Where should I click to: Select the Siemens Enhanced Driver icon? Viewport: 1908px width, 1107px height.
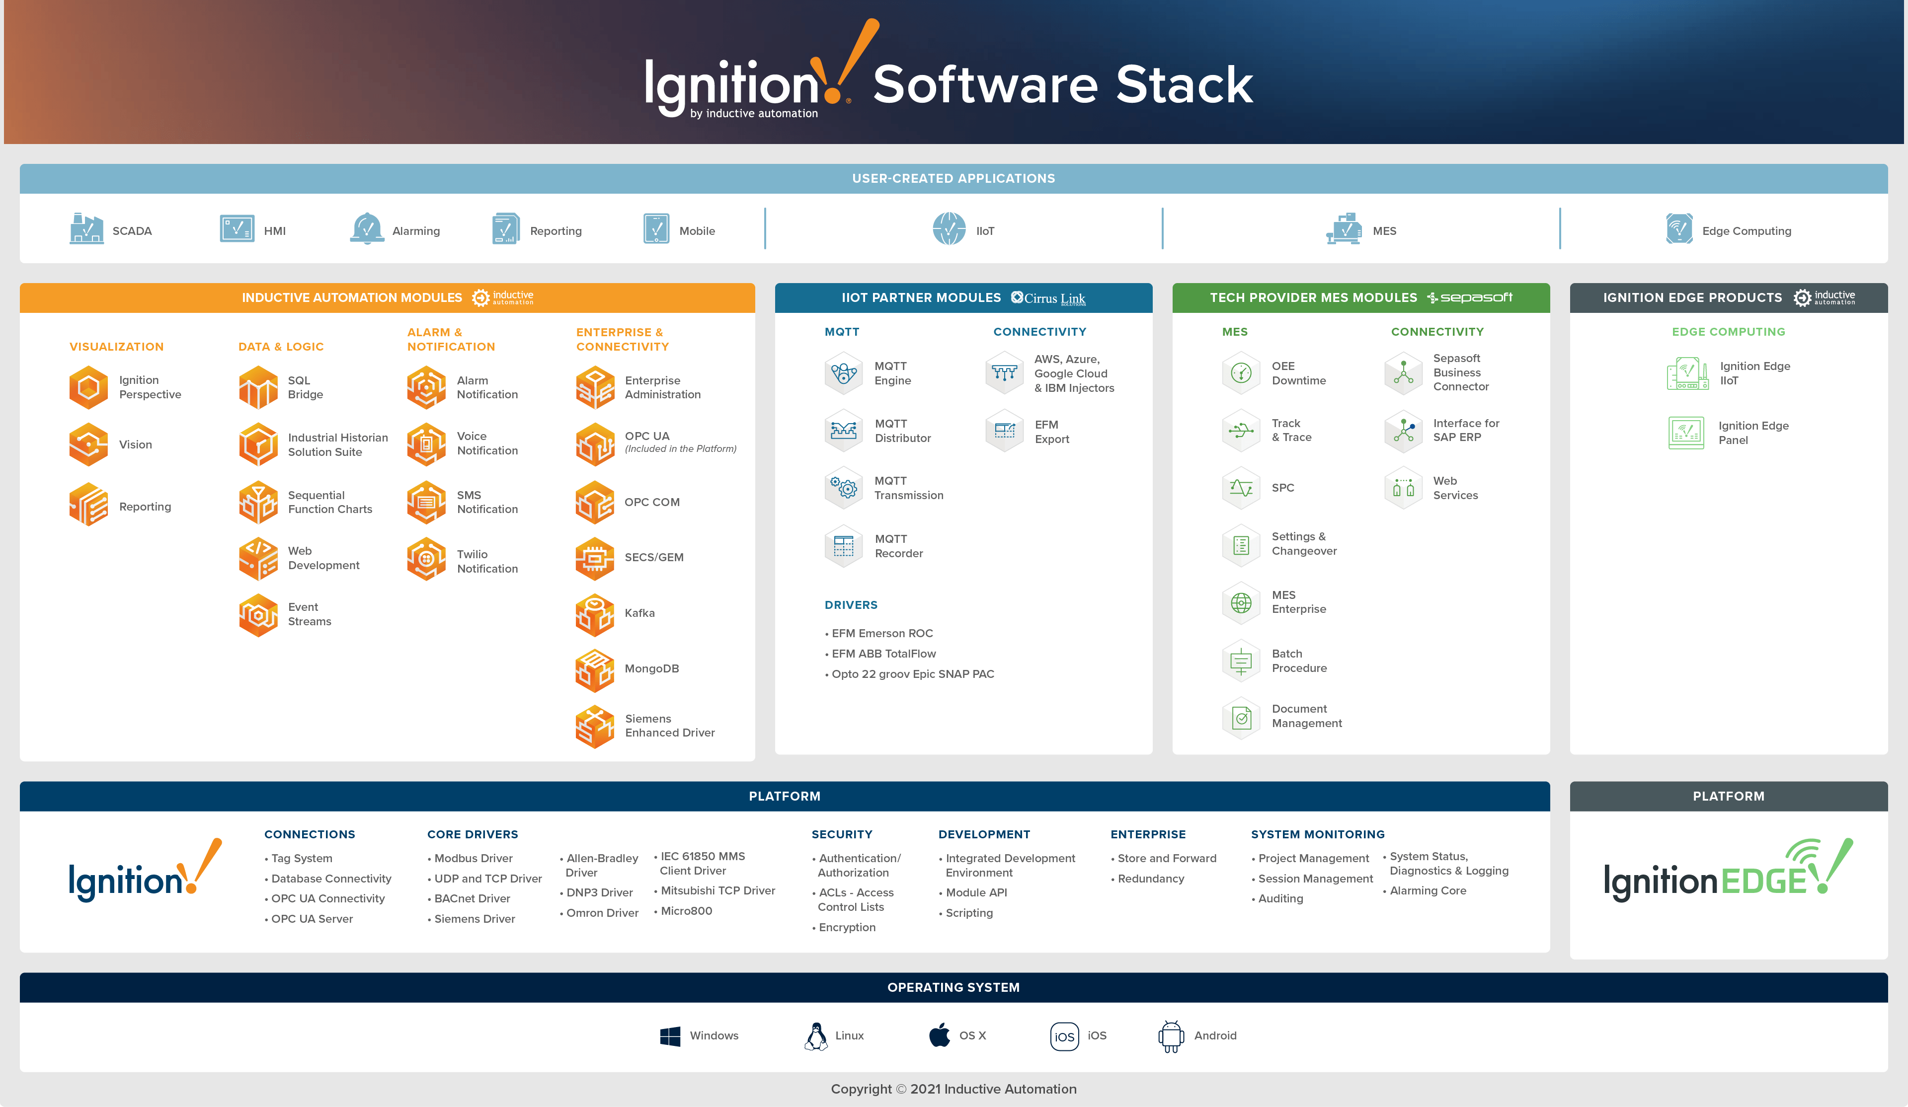pos(595,727)
